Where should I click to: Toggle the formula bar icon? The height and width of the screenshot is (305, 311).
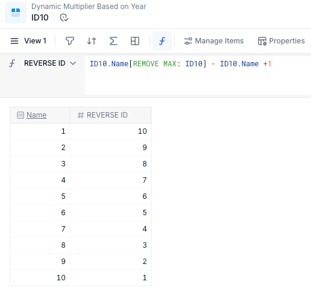(162, 41)
